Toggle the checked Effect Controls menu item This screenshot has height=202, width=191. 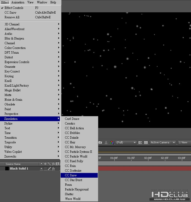[31, 8]
